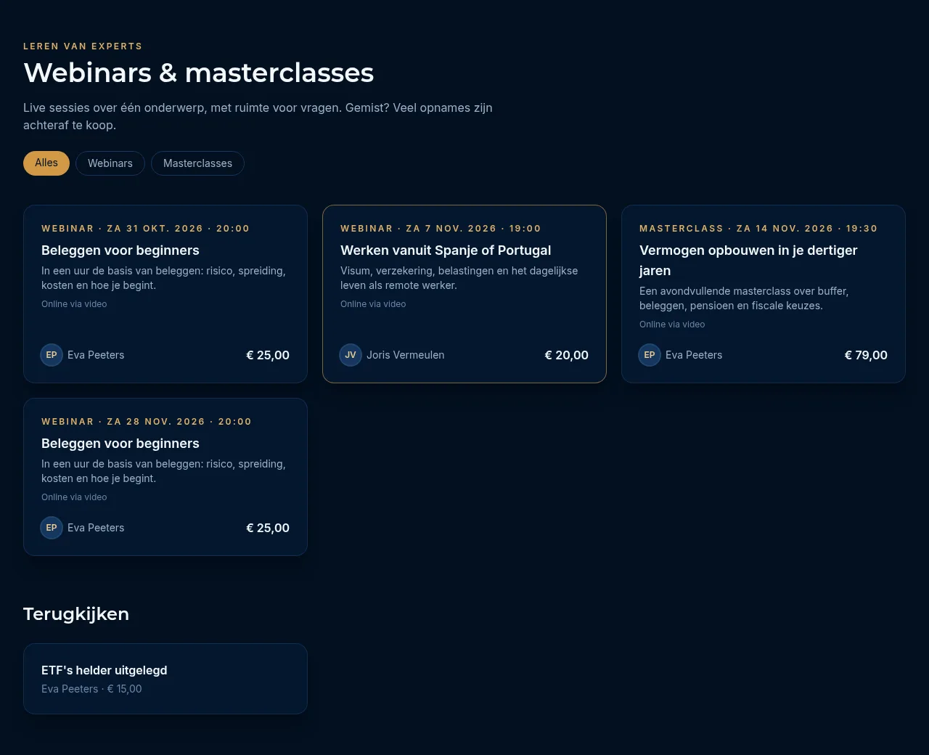Click the € 25,00 price on 28 nov. card

[x=268, y=528]
